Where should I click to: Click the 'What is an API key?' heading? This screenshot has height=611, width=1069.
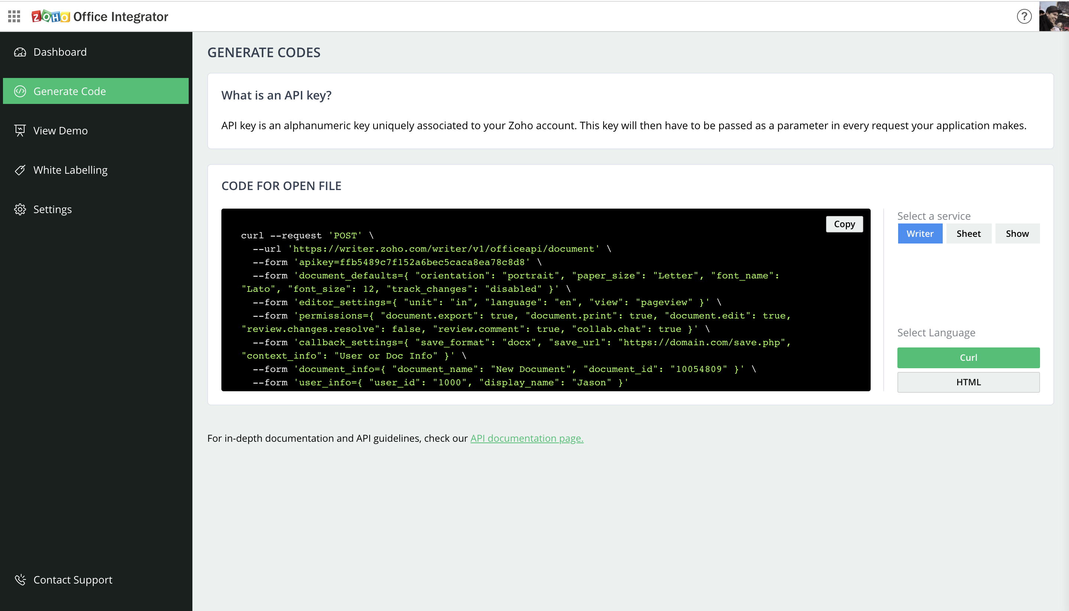pyautogui.click(x=276, y=95)
